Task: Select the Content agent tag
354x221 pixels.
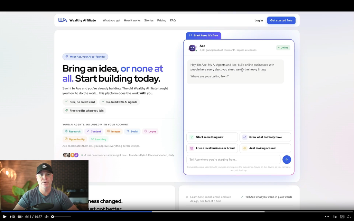Action: click(94, 132)
